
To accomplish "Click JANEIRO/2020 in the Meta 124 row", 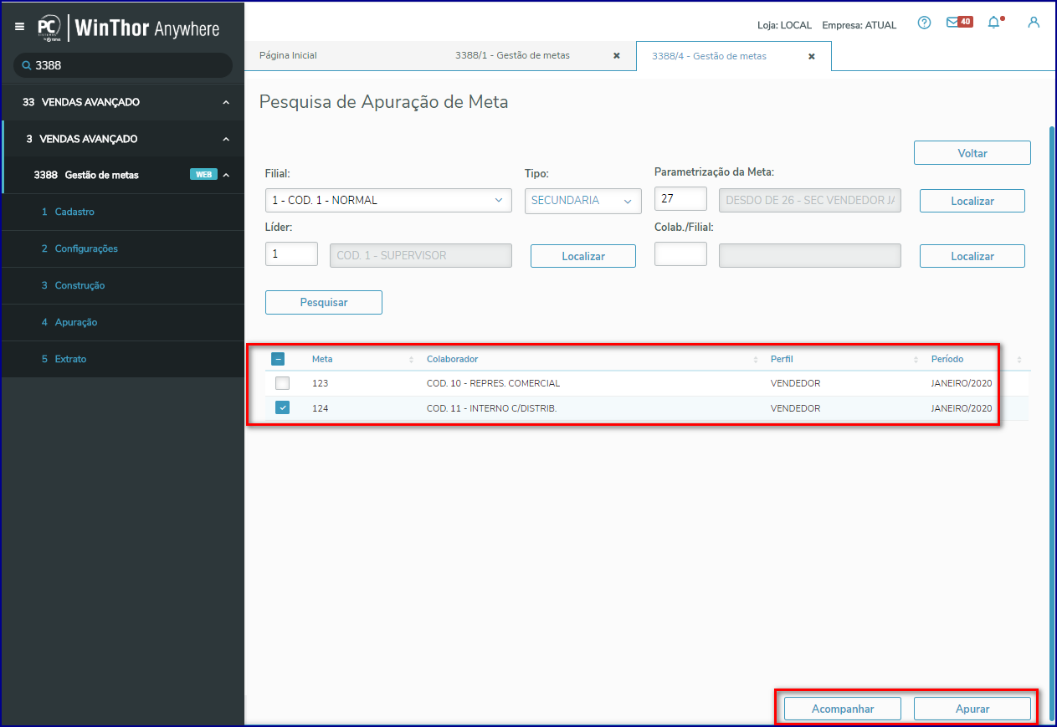I will [x=962, y=408].
